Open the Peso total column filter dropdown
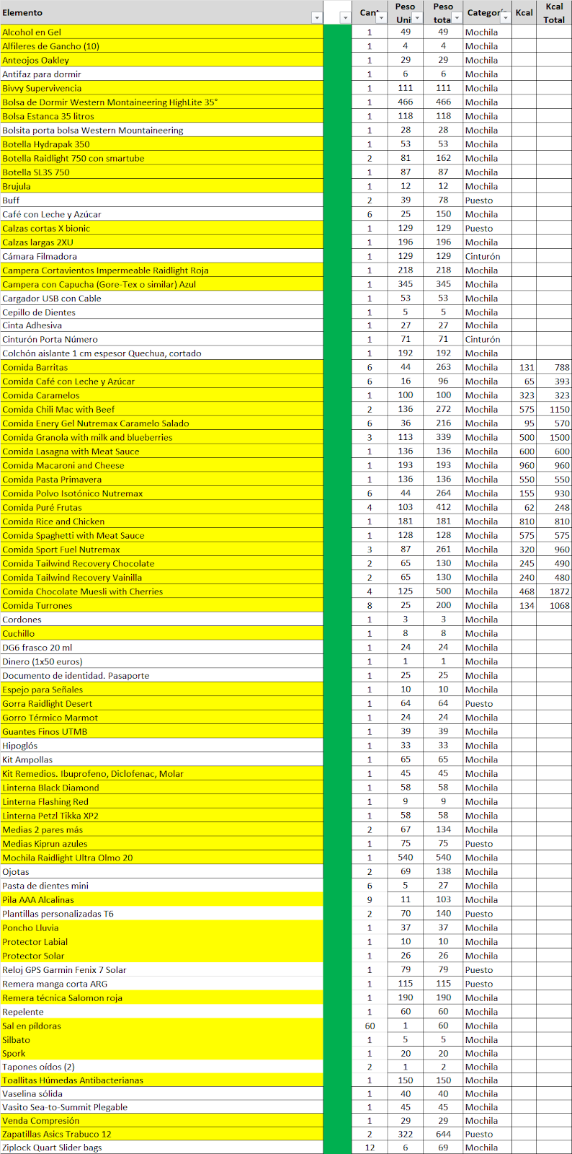The height and width of the screenshot is (1154, 572). pos(456,18)
